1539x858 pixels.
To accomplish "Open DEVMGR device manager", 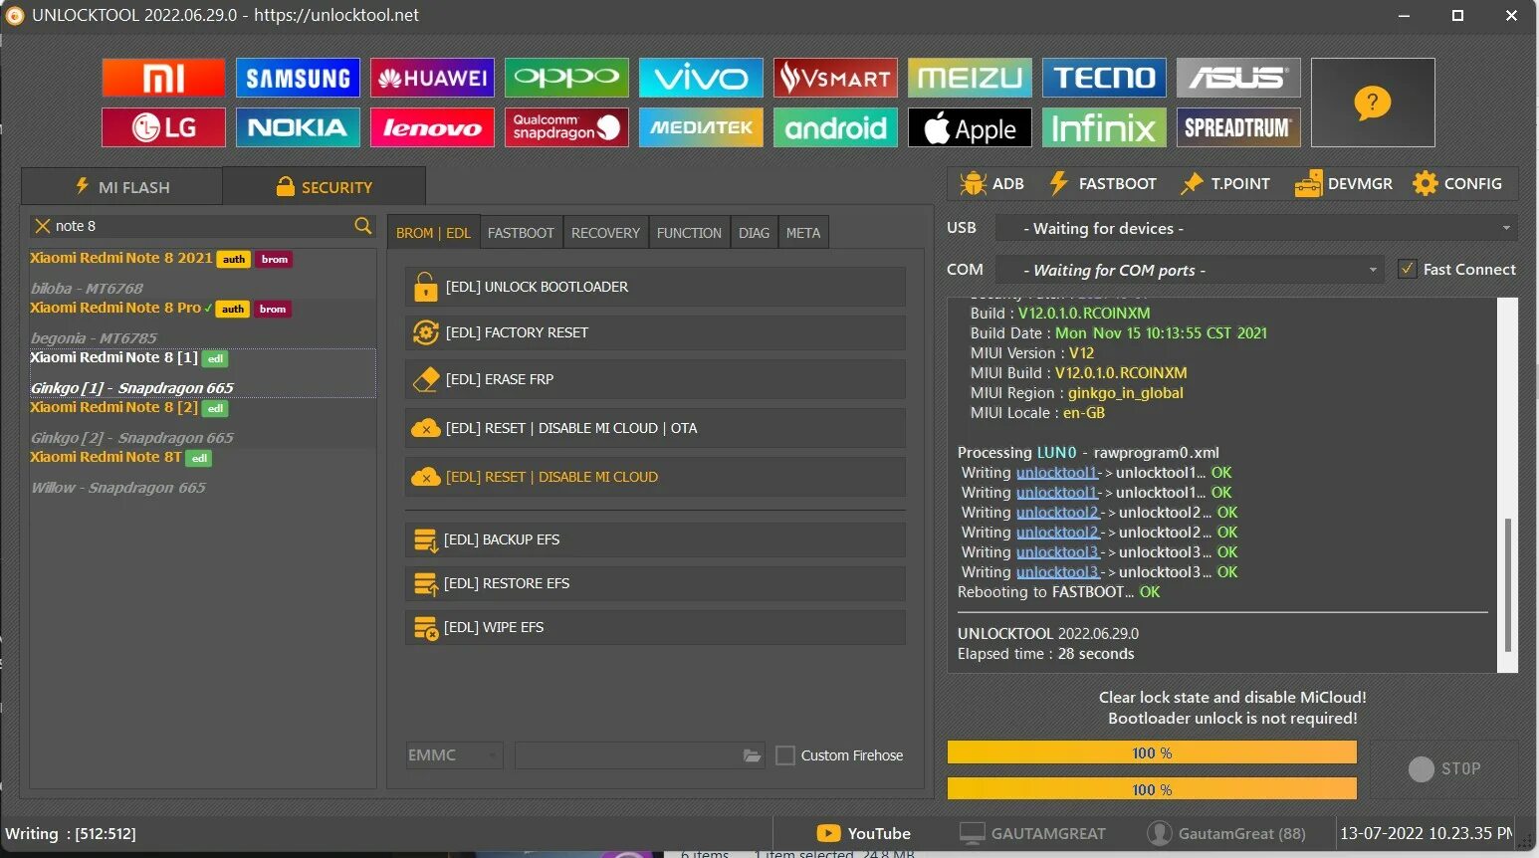I will tap(1343, 183).
